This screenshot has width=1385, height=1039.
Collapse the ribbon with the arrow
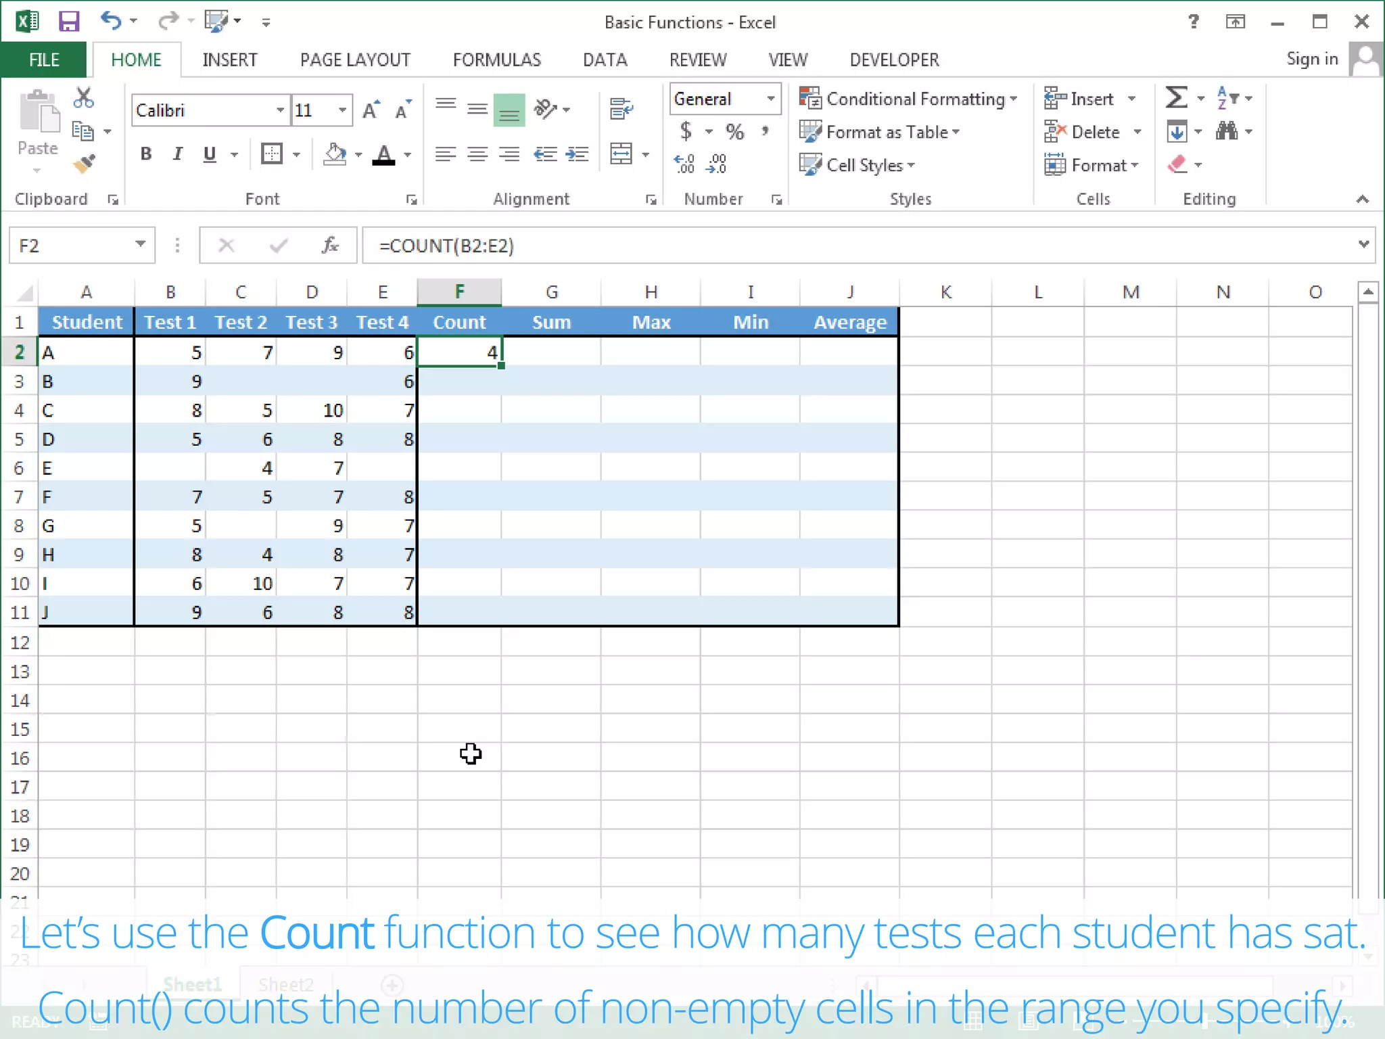pos(1362,199)
